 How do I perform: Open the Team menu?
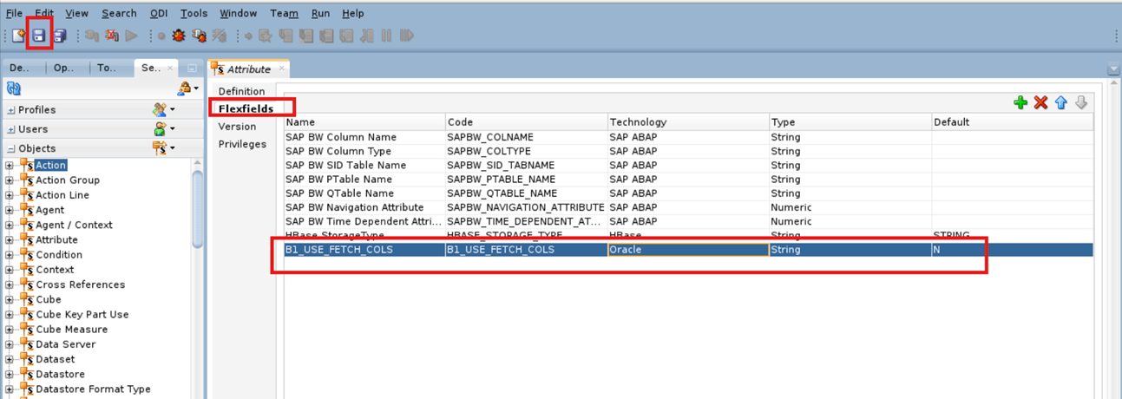click(284, 13)
